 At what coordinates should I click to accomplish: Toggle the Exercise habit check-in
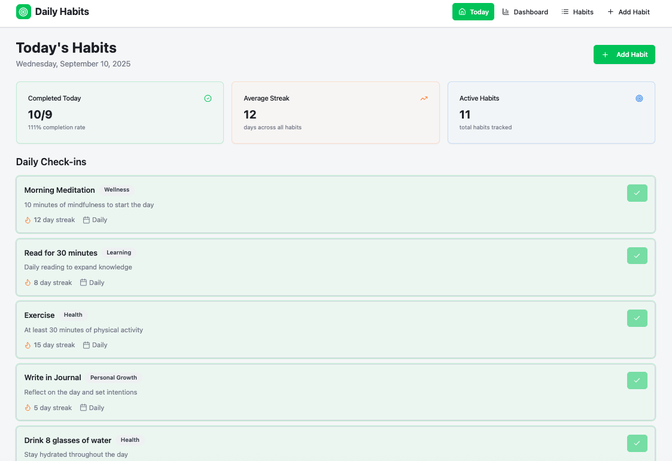pyautogui.click(x=637, y=318)
